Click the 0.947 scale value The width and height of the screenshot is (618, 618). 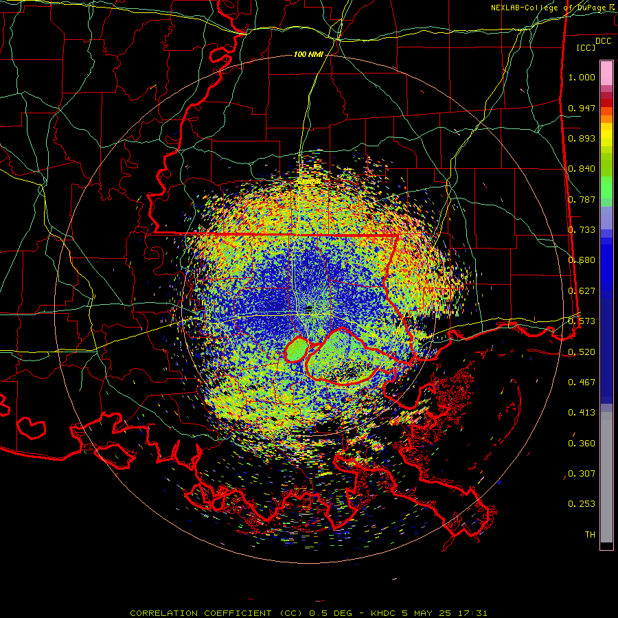tap(582, 108)
